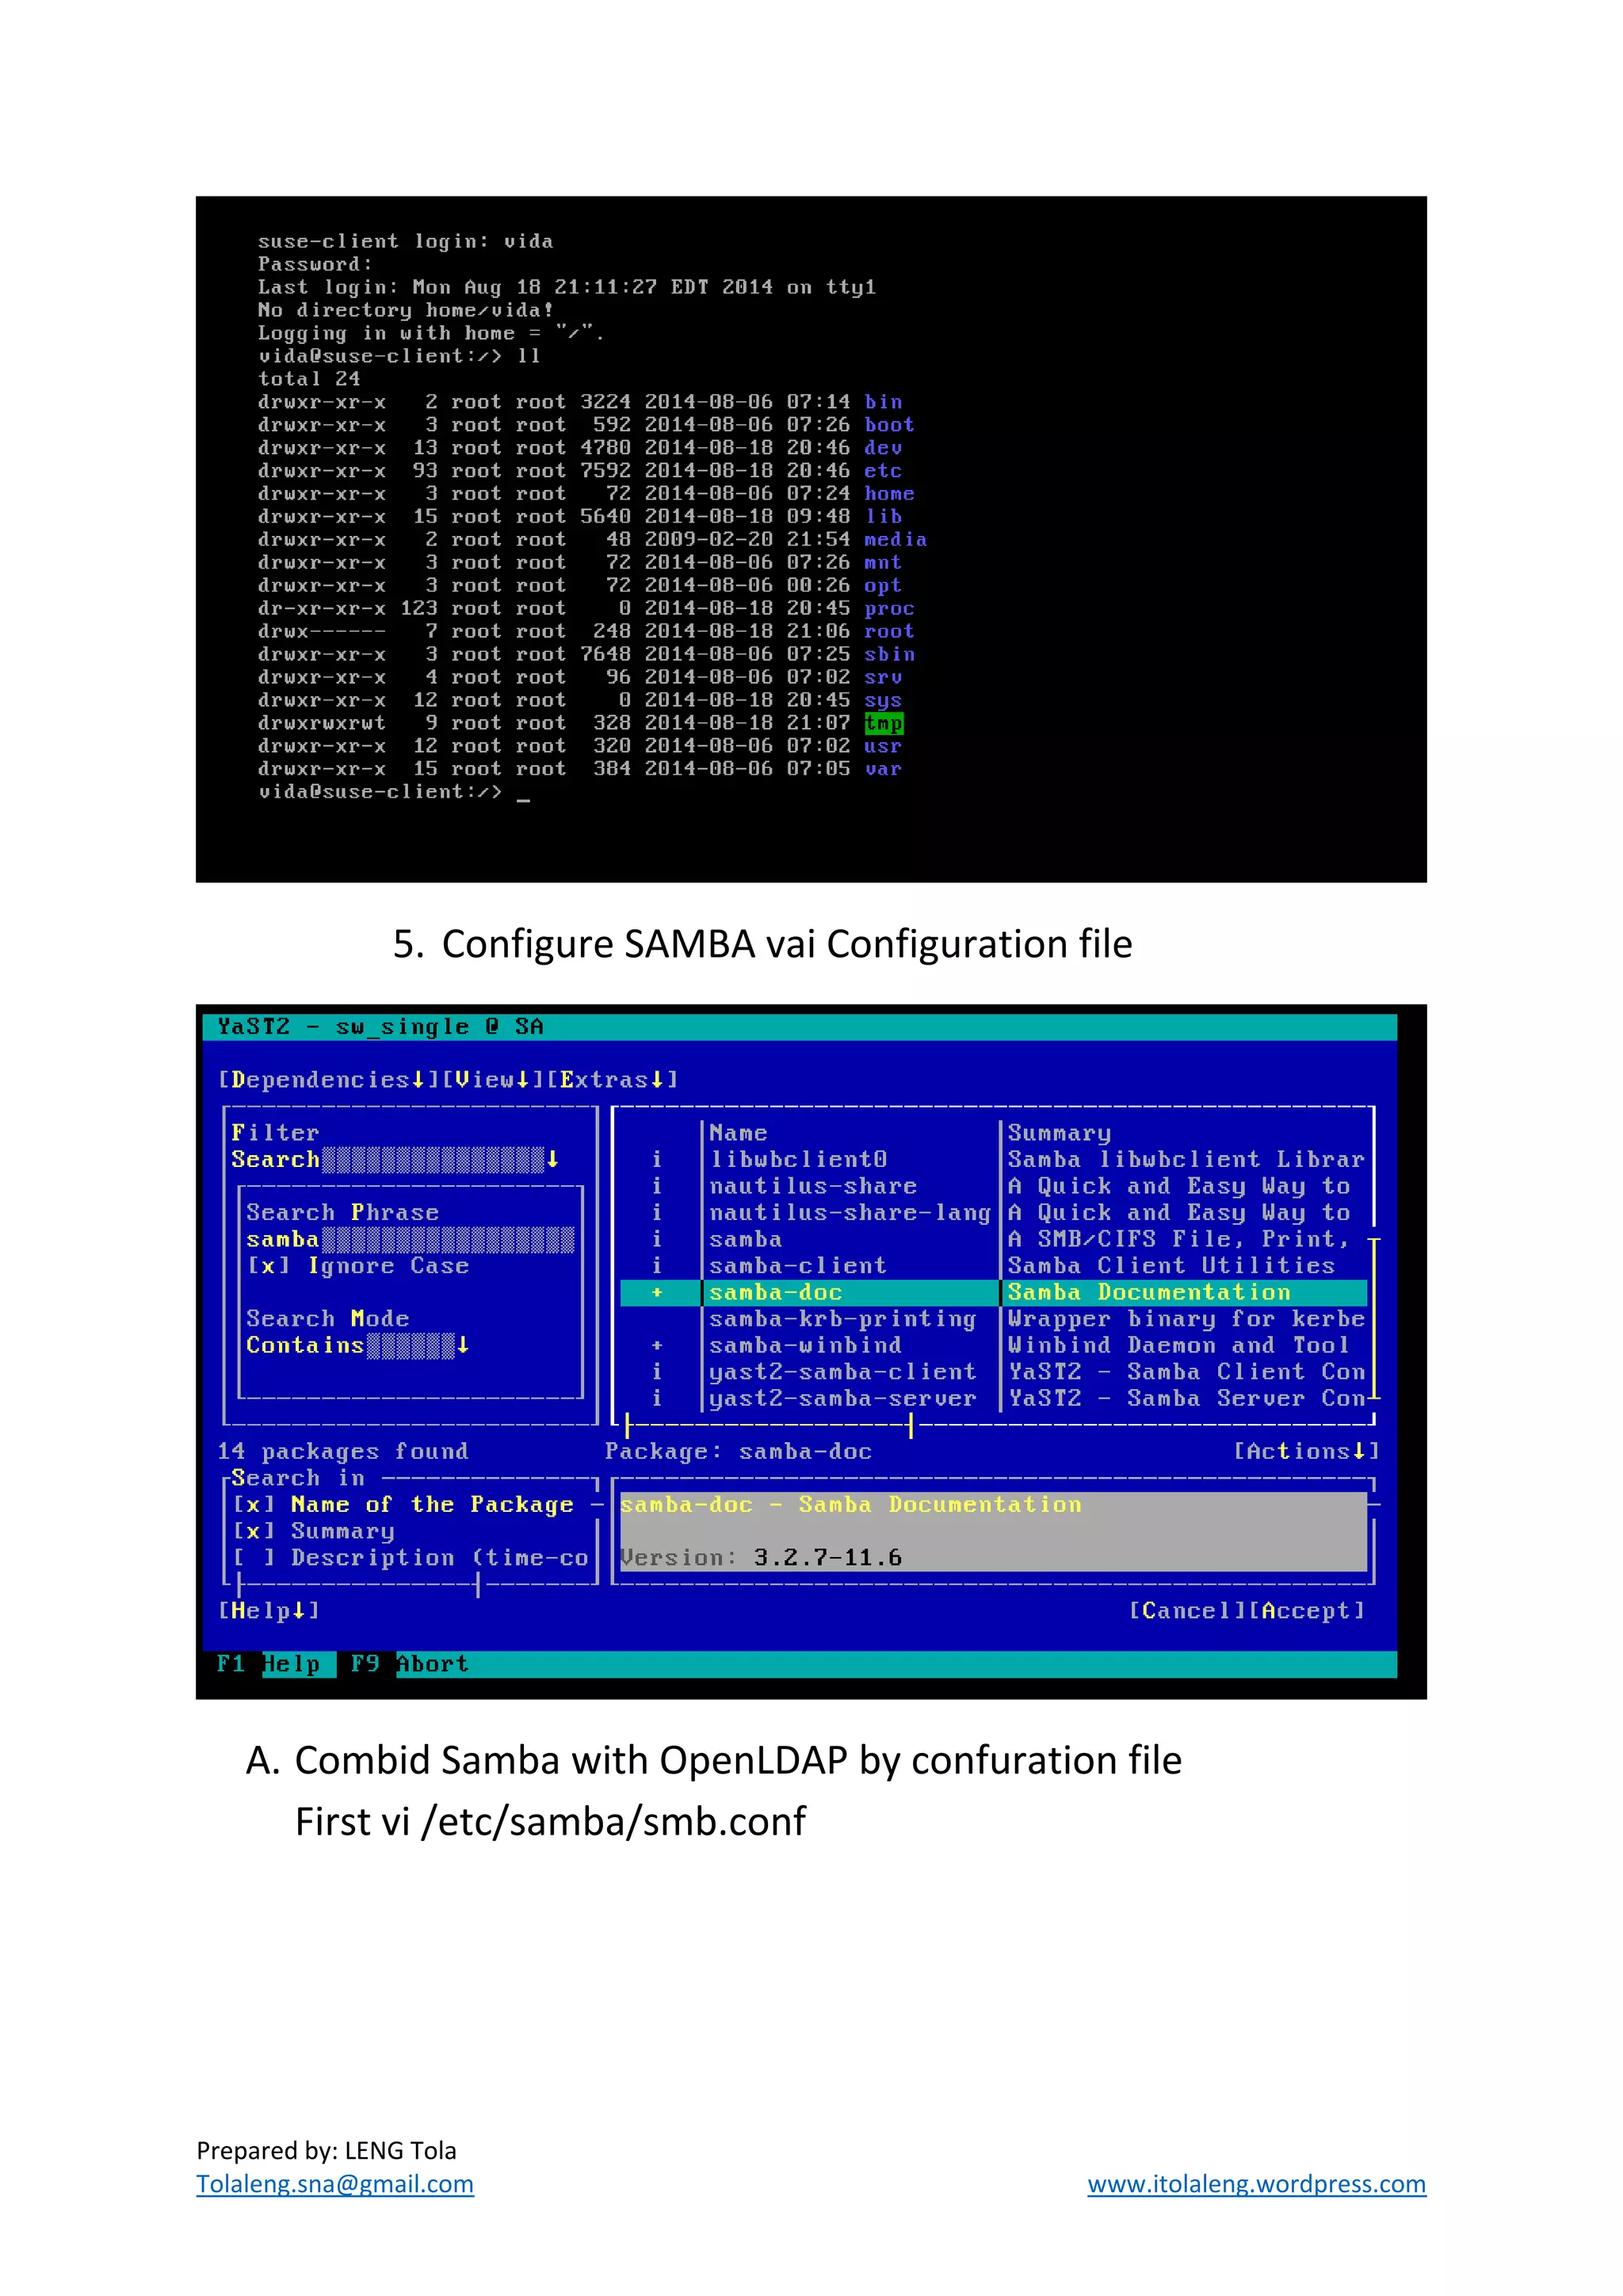Click the Version: 3.2.7-11.6 text

click(x=761, y=1558)
